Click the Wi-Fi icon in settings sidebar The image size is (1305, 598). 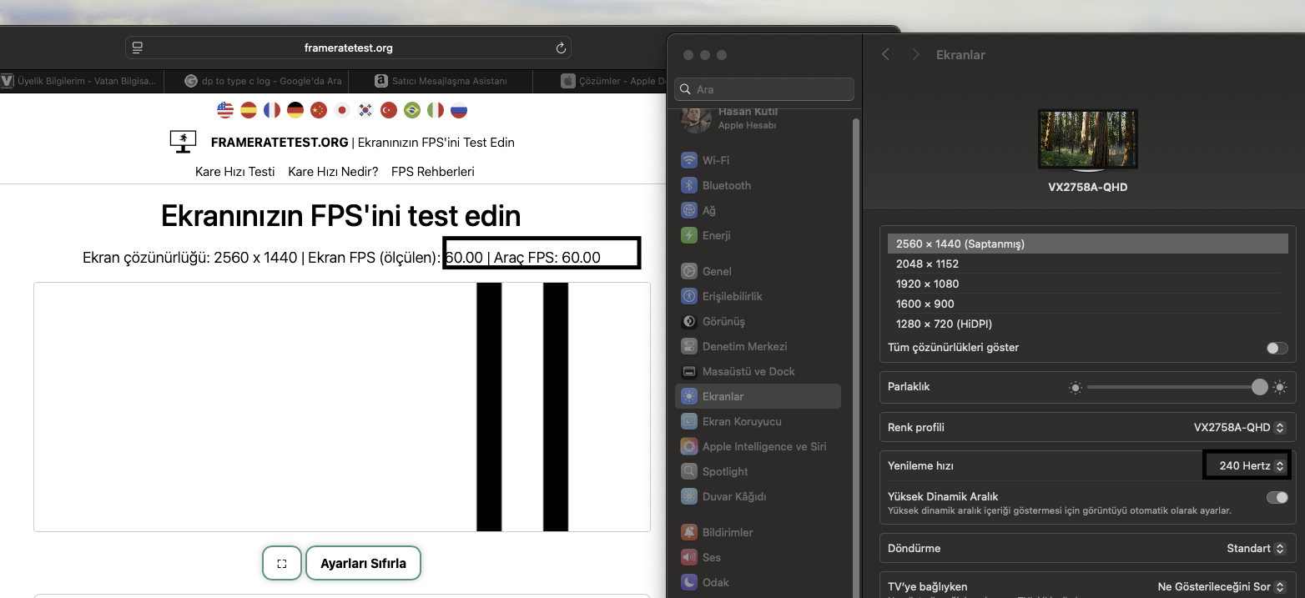[x=689, y=160]
